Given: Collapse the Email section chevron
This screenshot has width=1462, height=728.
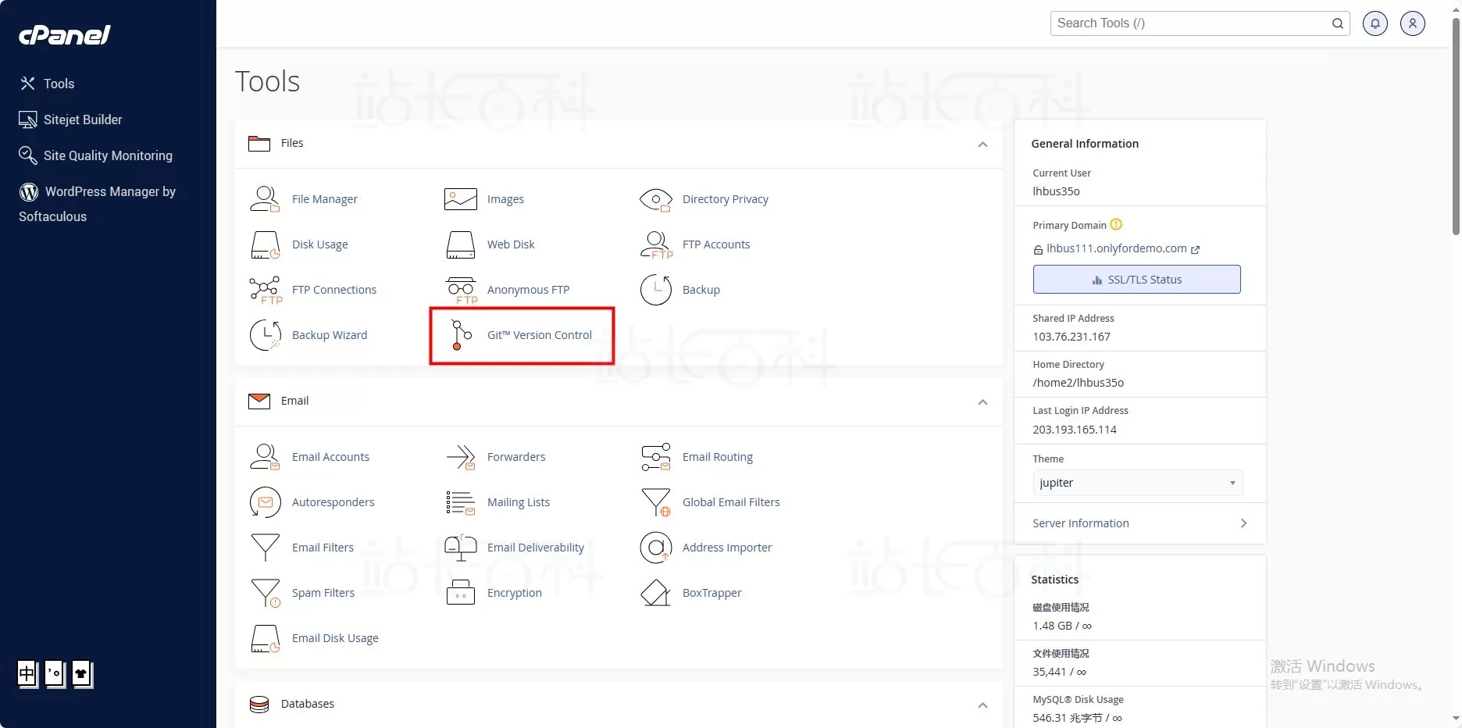Looking at the screenshot, I should [982, 402].
